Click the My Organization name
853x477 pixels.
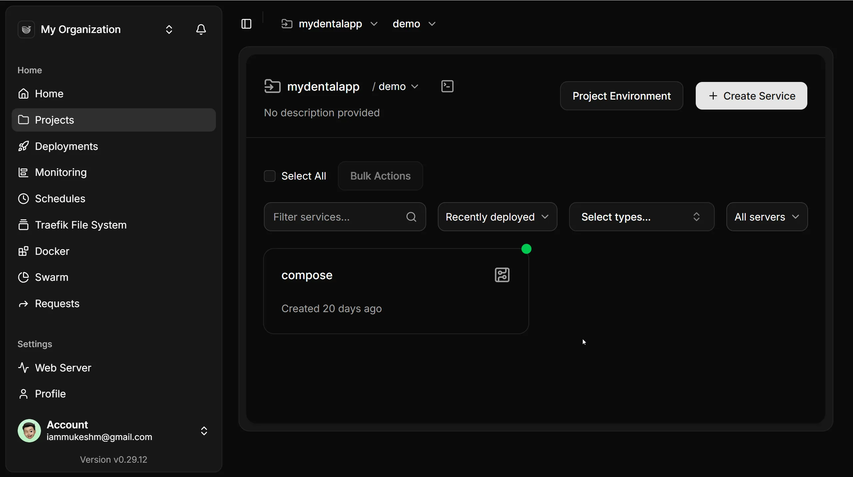click(x=81, y=29)
